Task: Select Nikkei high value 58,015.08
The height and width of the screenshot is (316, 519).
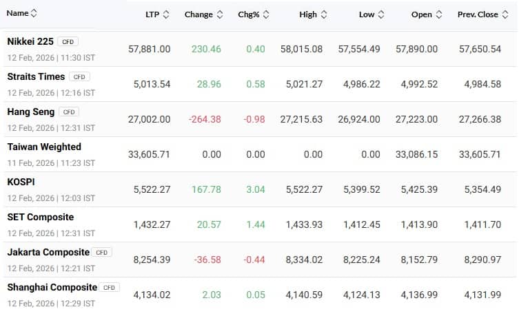Action: pos(301,50)
